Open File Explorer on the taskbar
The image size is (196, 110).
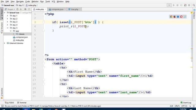[x=33, y=109]
